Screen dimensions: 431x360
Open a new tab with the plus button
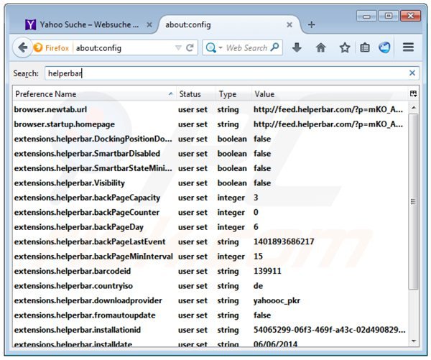click(x=311, y=24)
